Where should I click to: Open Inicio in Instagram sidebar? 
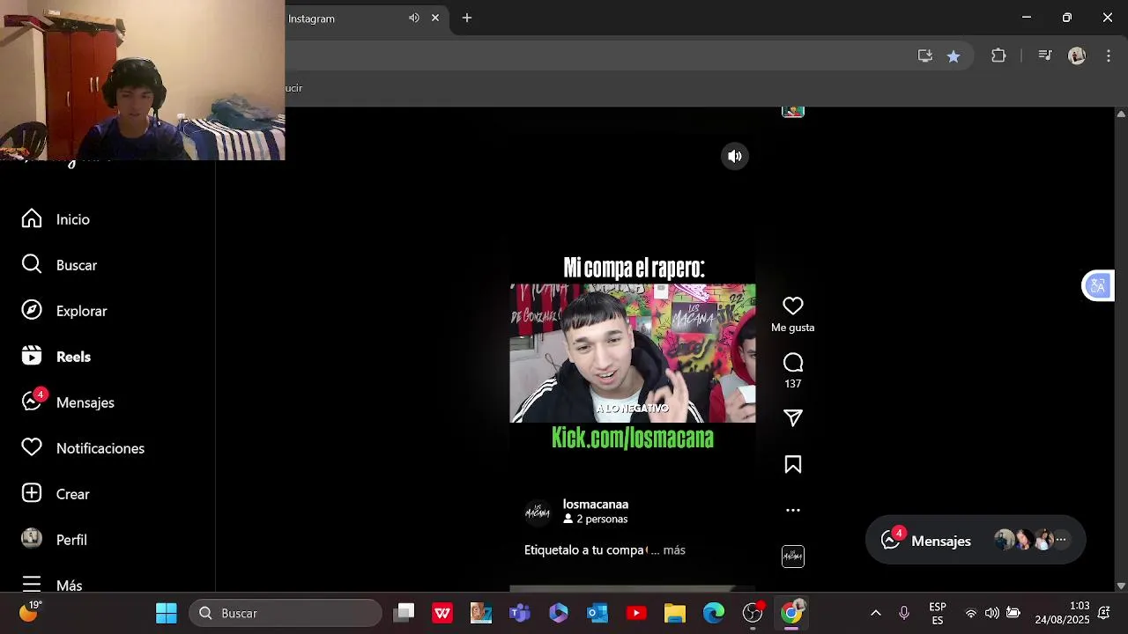click(x=56, y=219)
